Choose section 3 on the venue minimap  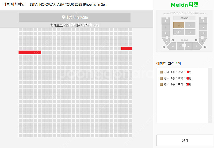pyautogui.click(x=179, y=32)
